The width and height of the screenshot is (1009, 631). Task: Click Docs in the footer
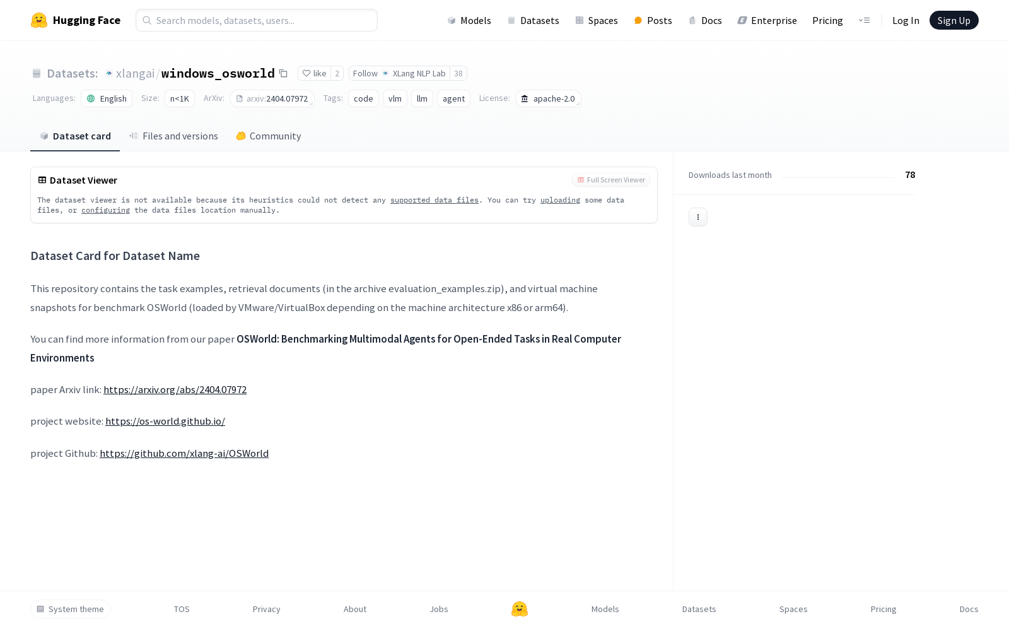pos(969,609)
